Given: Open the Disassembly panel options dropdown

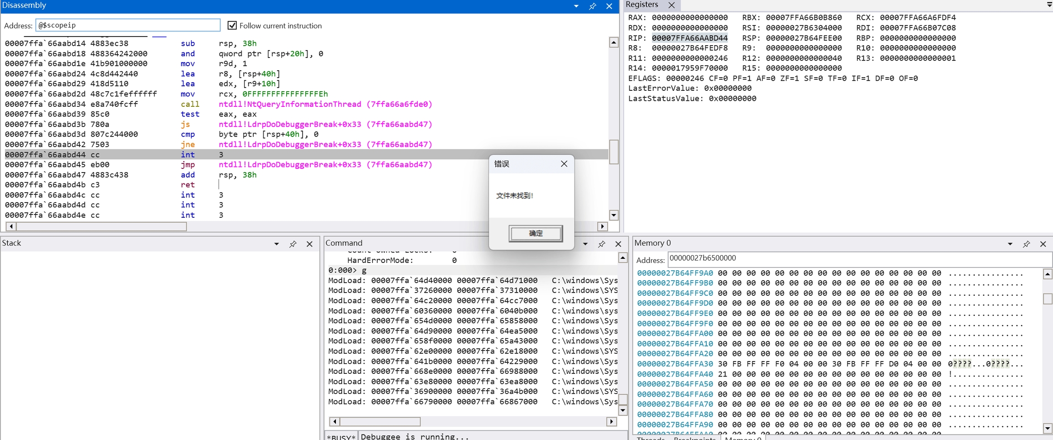Looking at the screenshot, I should click(576, 6).
